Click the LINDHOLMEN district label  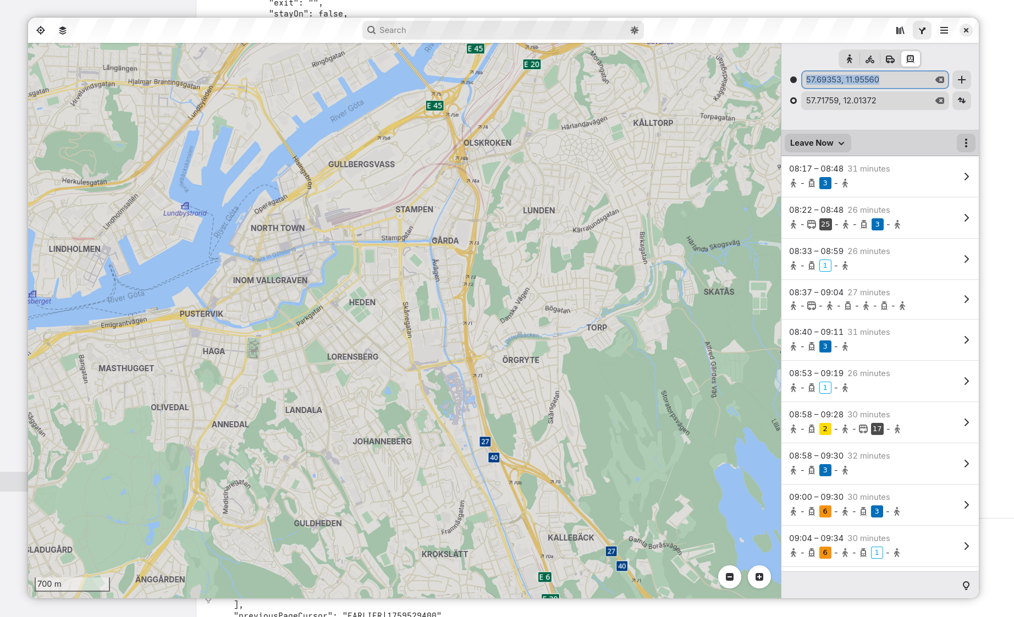75,249
